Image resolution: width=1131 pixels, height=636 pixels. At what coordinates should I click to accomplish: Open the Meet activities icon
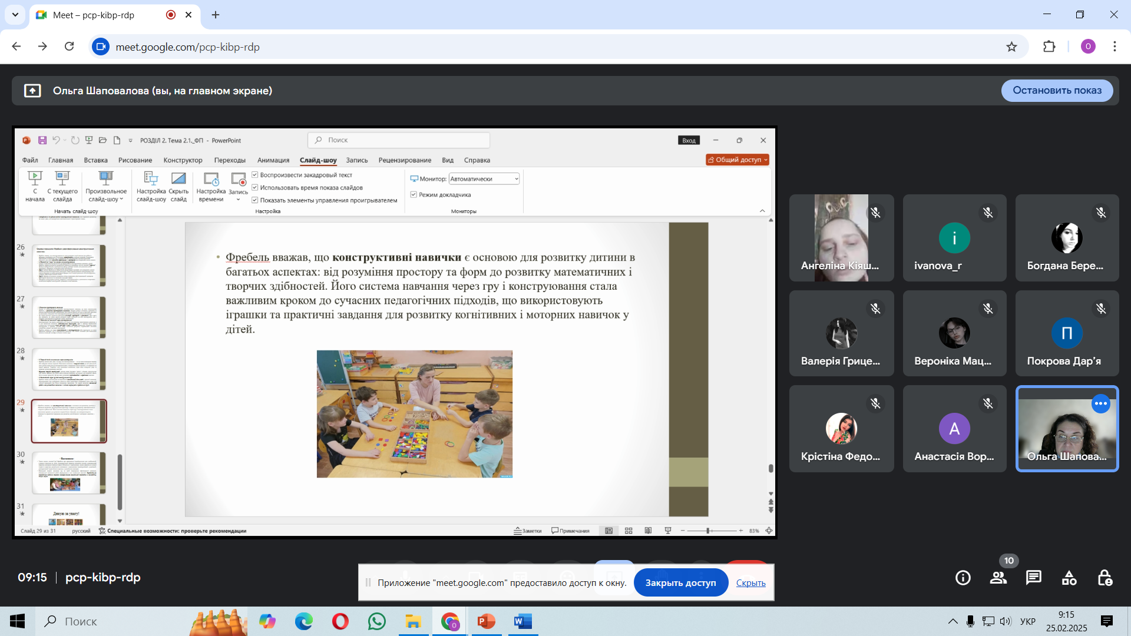(1069, 578)
